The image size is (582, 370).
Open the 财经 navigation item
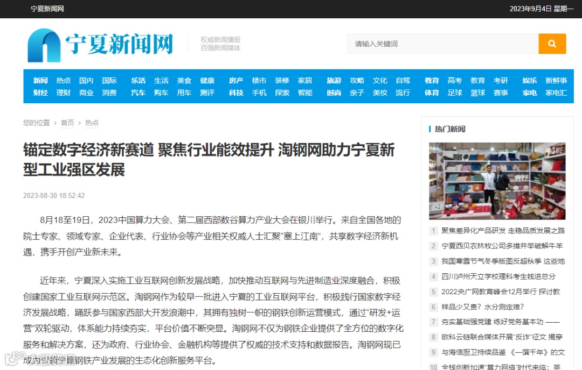(x=40, y=92)
